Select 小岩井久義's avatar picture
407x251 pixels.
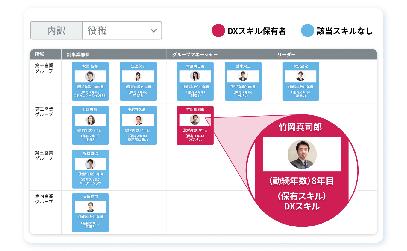tap(138, 120)
